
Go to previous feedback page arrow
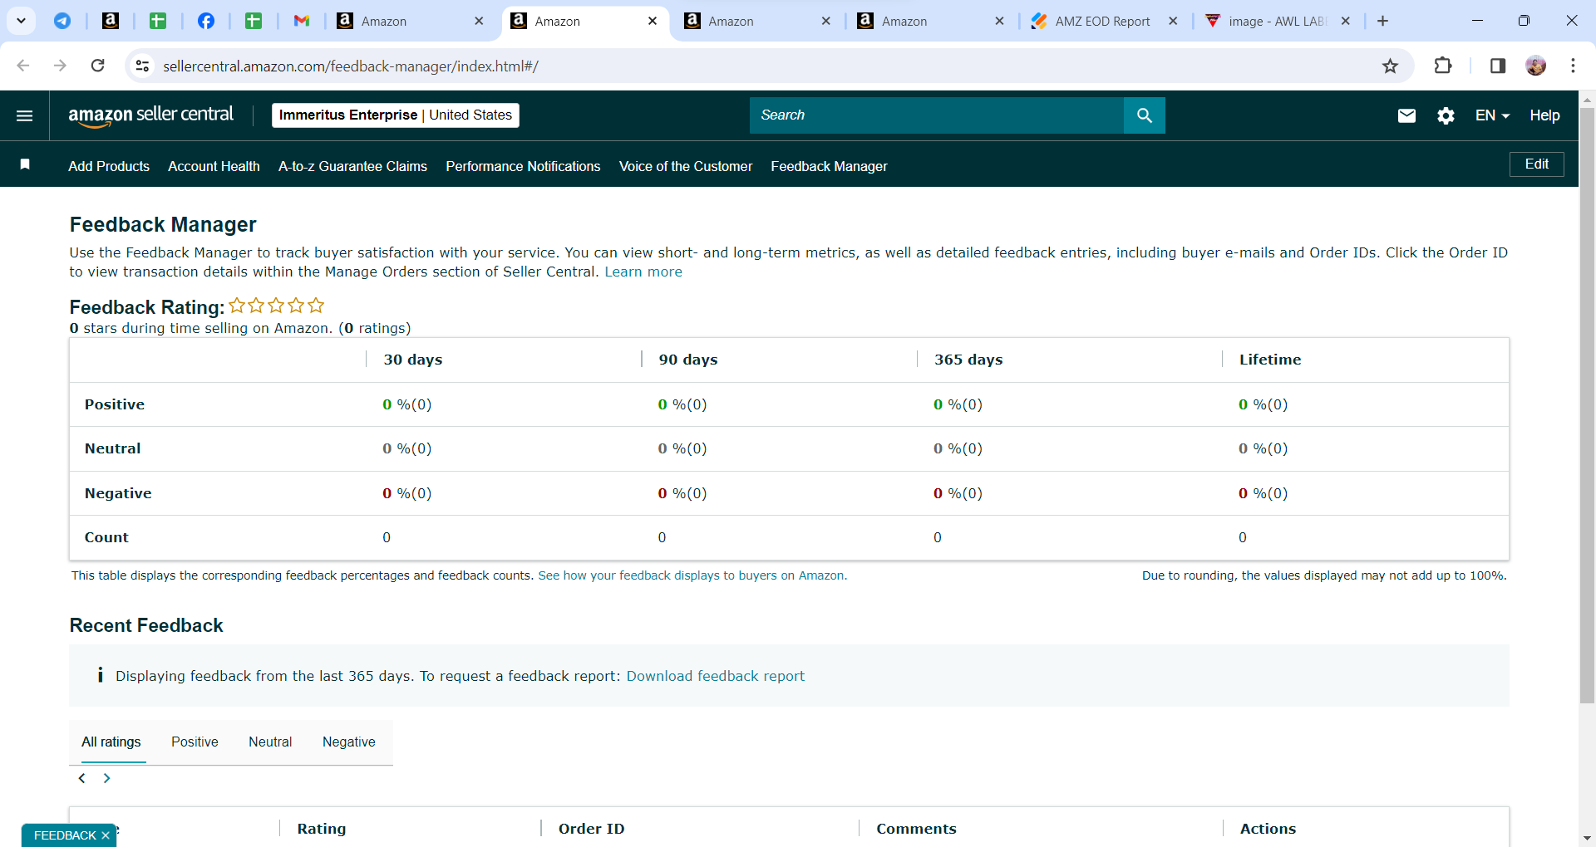81,778
